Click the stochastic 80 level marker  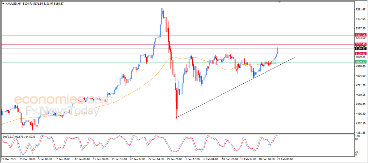[357, 139]
